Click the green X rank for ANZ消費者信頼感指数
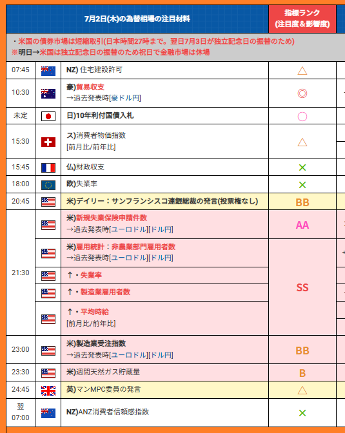Screen dimensions: 345x433 (x=302, y=413)
